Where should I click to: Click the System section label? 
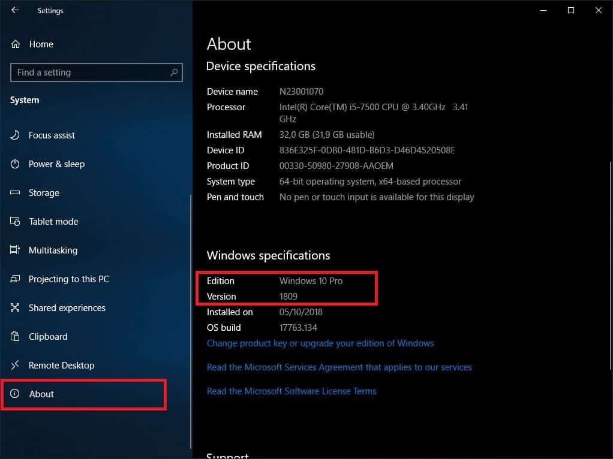[x=25, y=101]
